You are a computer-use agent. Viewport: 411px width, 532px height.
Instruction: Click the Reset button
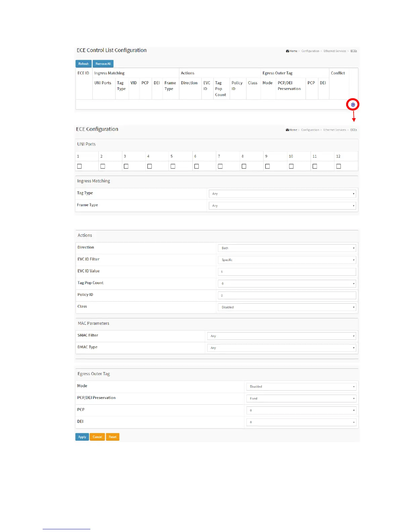(x=112, y=437)
